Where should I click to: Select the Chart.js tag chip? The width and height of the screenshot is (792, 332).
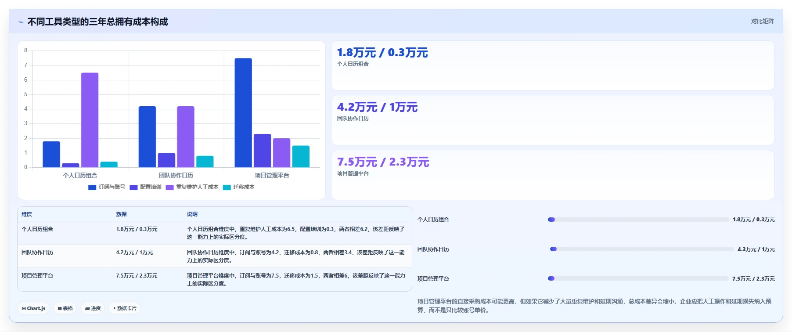click(x=33, y=308)
